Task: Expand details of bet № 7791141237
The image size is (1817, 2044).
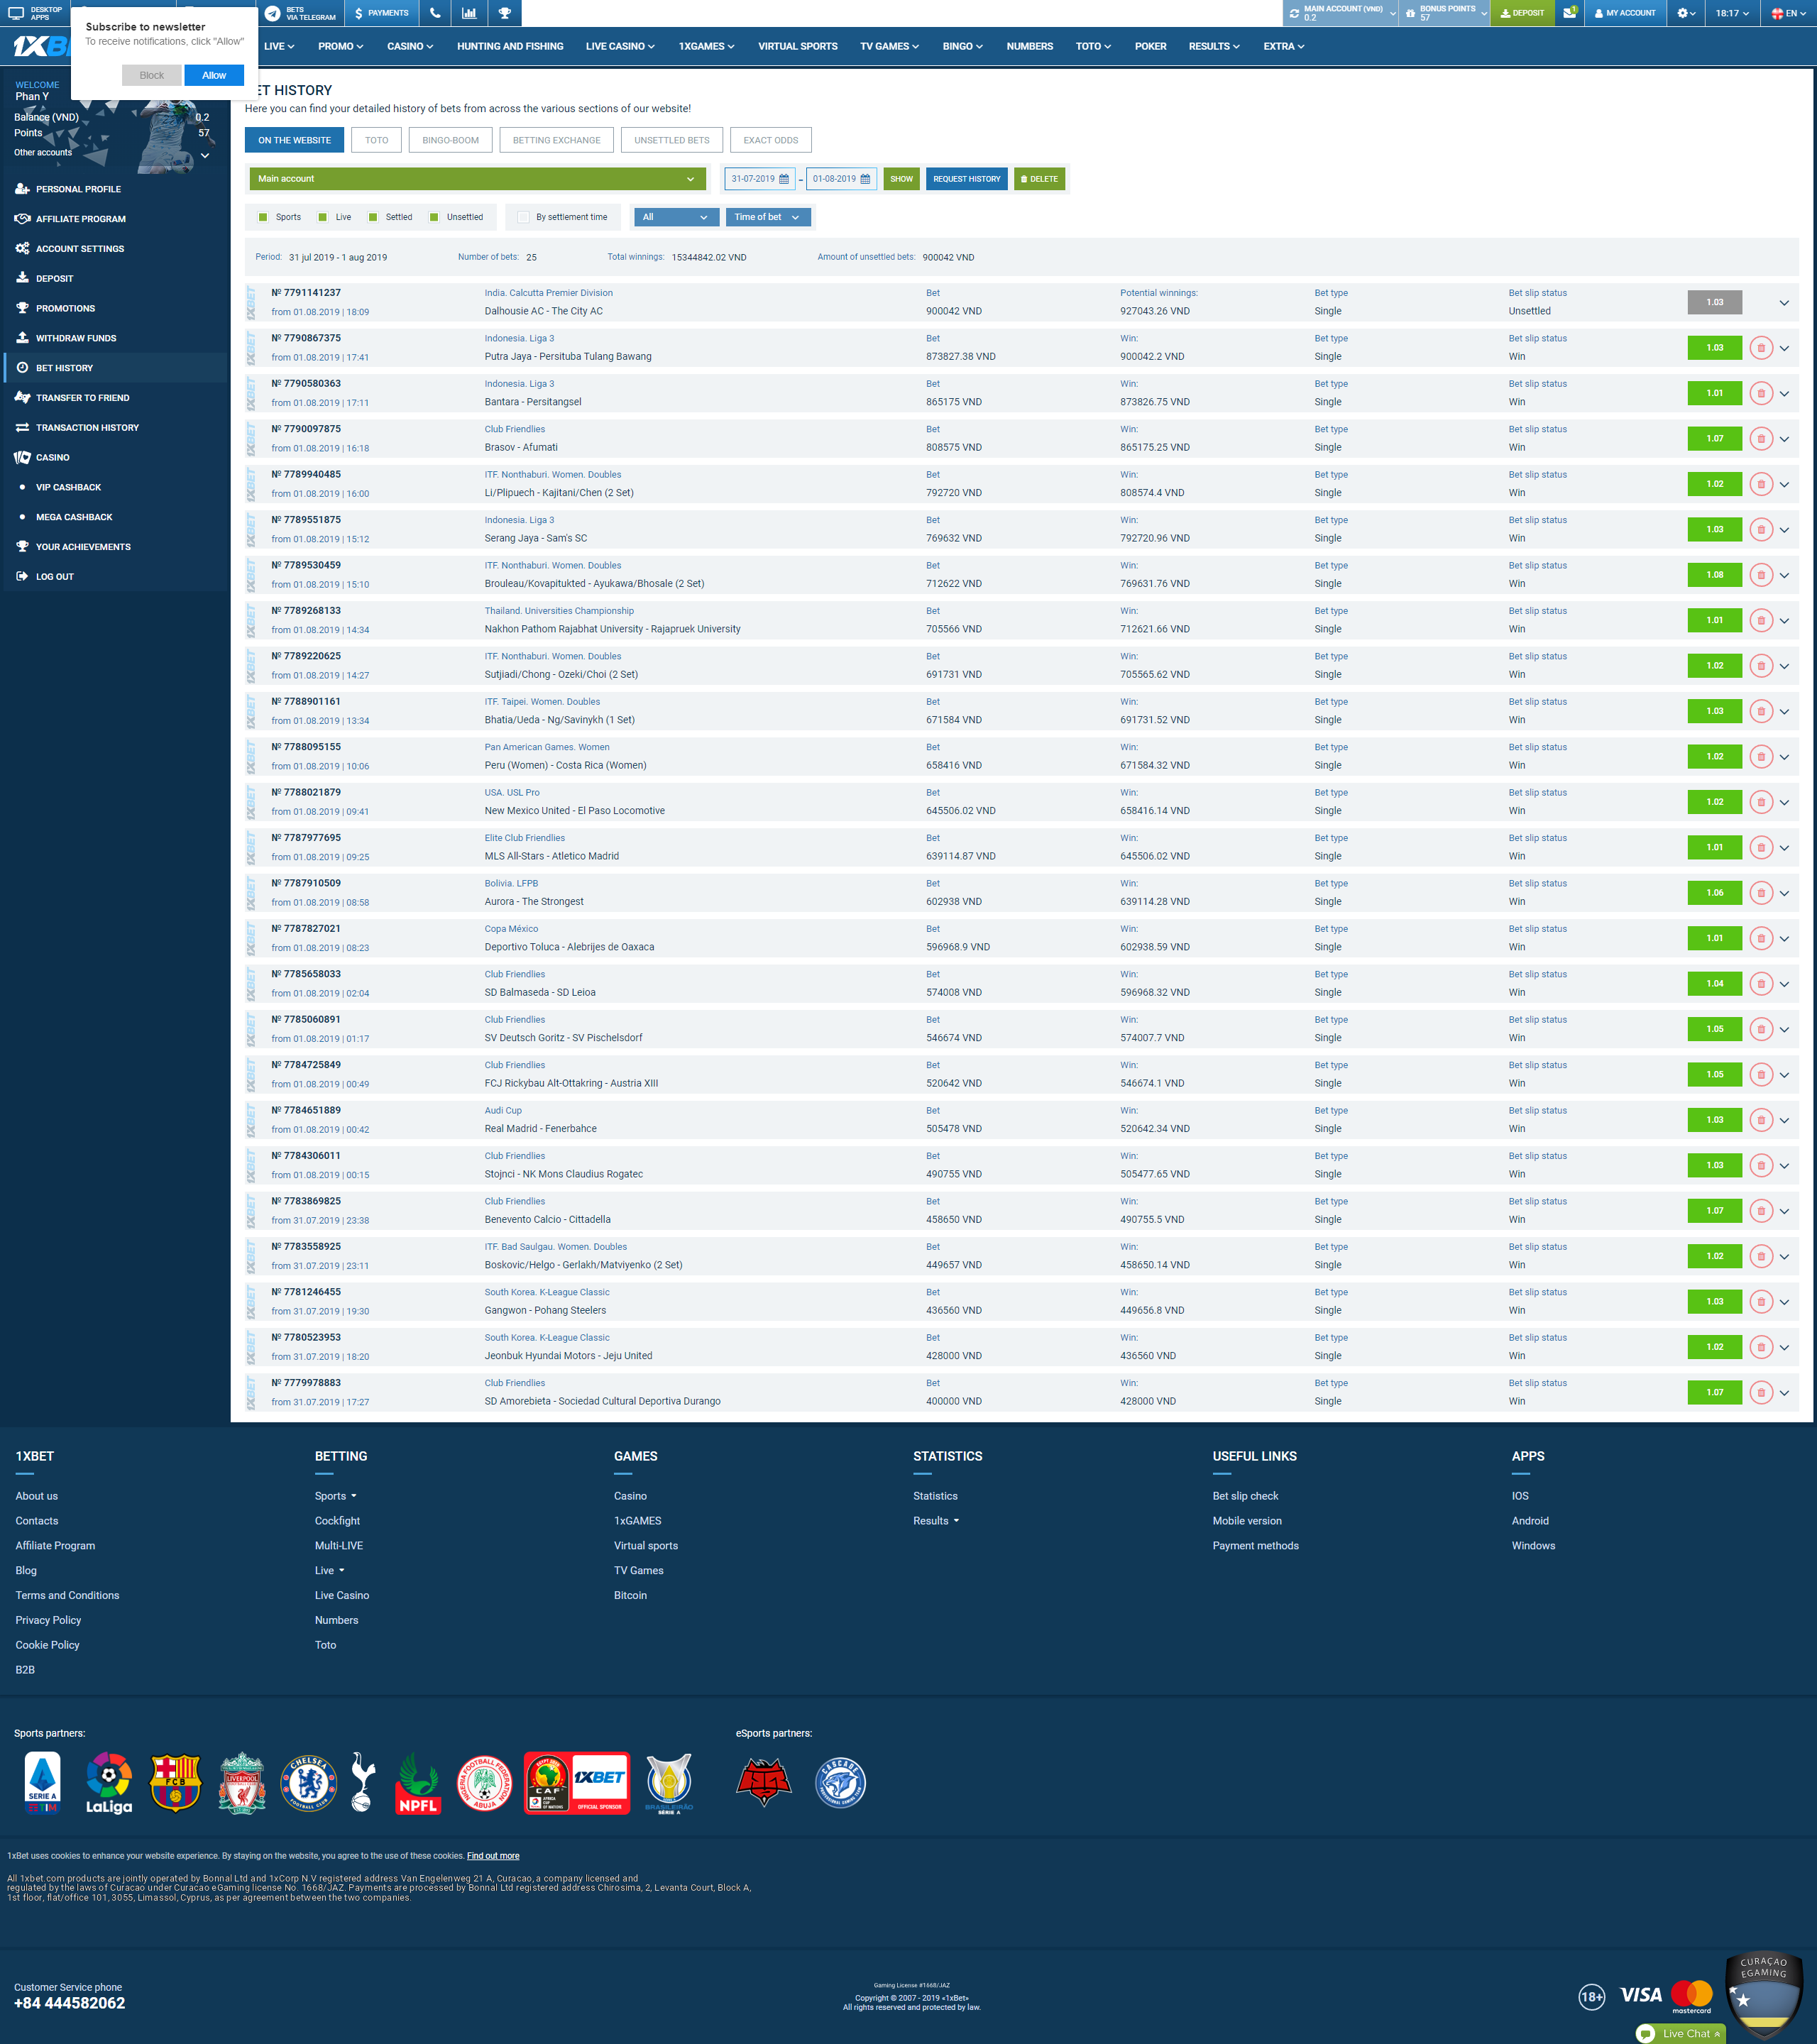Action: coord(1783,302)
